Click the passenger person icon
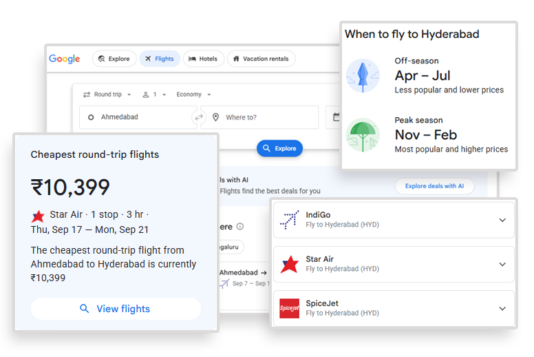 146,94
